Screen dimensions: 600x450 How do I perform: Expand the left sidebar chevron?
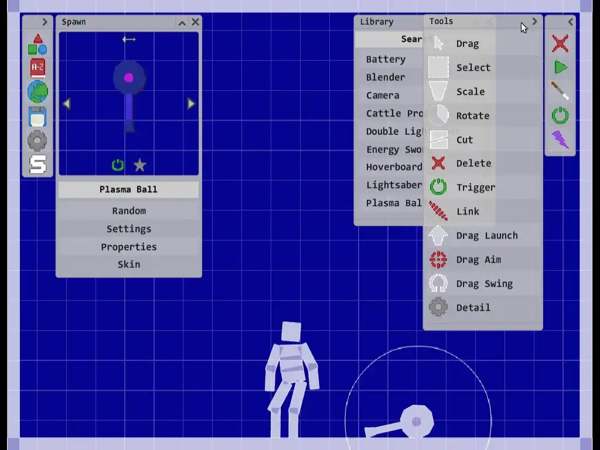pyautogui.click(x=45, y=22)
